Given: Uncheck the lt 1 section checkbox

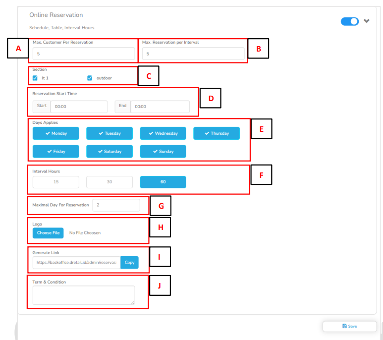Looking at the screenshot, I should pos(35,78).
